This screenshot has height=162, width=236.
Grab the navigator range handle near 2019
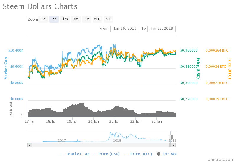[171, 137]
